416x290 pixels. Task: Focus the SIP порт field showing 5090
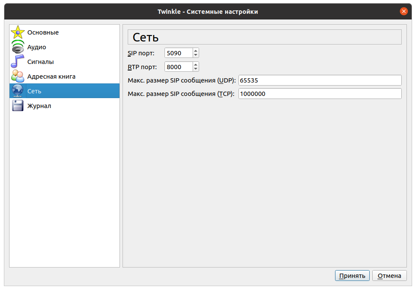tap(178, 53)
